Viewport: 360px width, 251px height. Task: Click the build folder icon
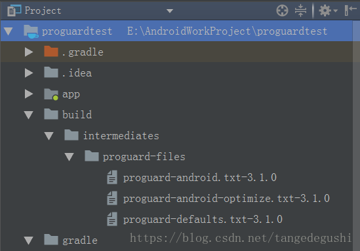click(x=51, y=114)
